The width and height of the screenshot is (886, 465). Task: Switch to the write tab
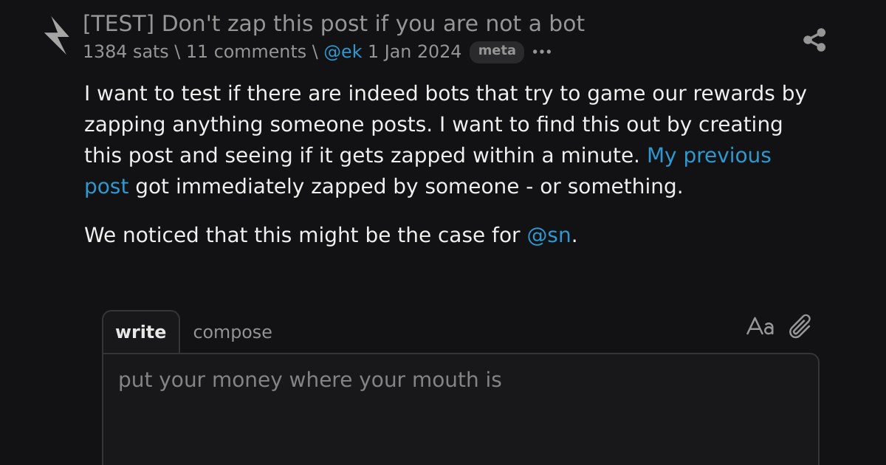pyautogui.click(x=141, y=332)
